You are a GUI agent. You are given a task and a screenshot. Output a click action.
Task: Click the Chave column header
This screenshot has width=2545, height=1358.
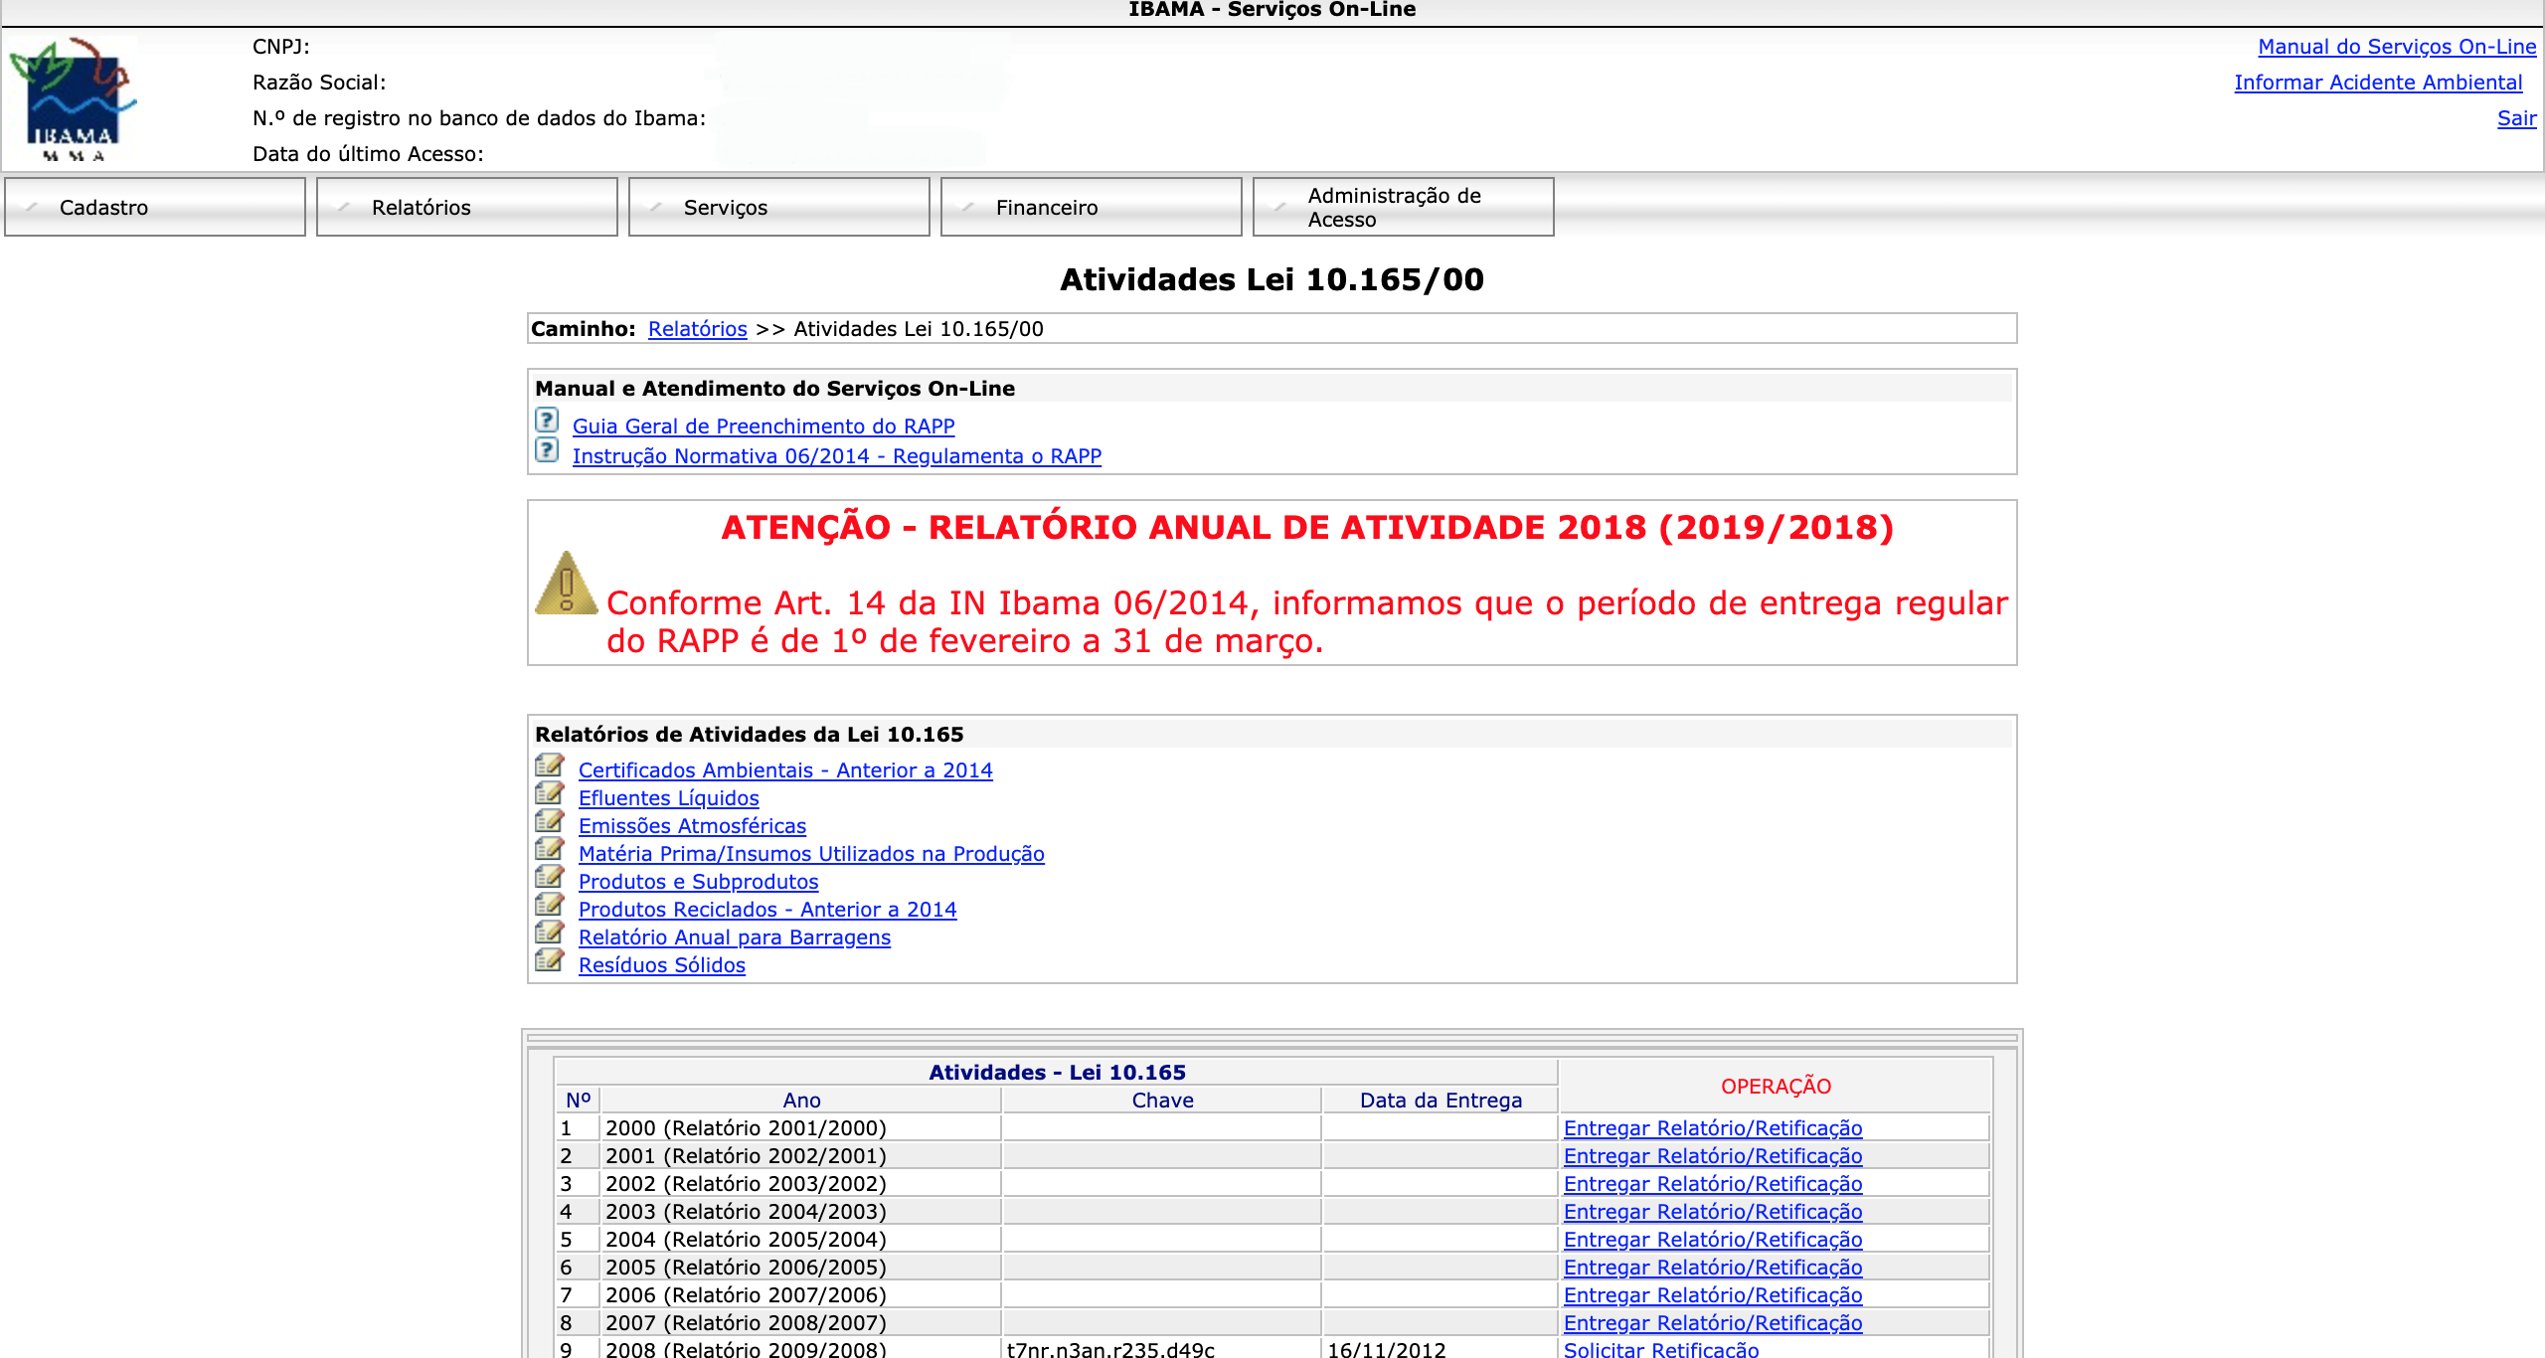click(x=1162, y=1101)
